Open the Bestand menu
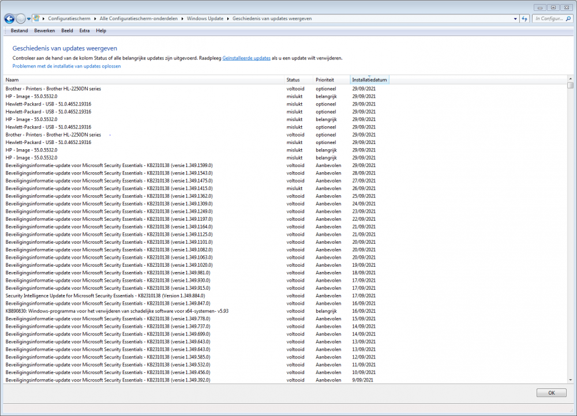 [x=19, y=31]
